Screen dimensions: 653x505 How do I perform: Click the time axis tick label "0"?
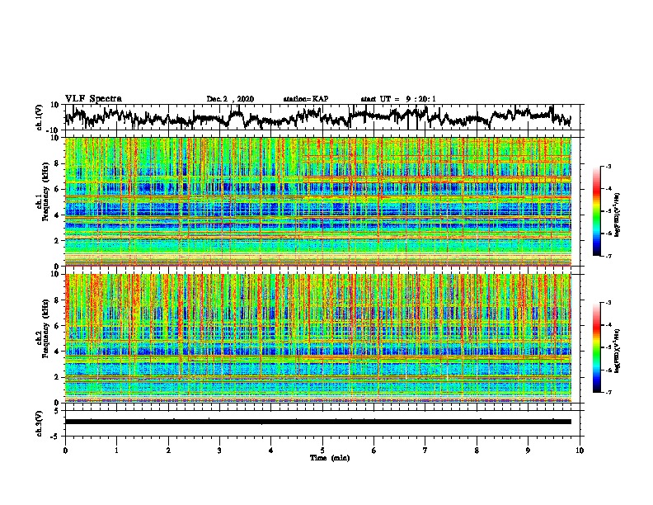(65, 451)
